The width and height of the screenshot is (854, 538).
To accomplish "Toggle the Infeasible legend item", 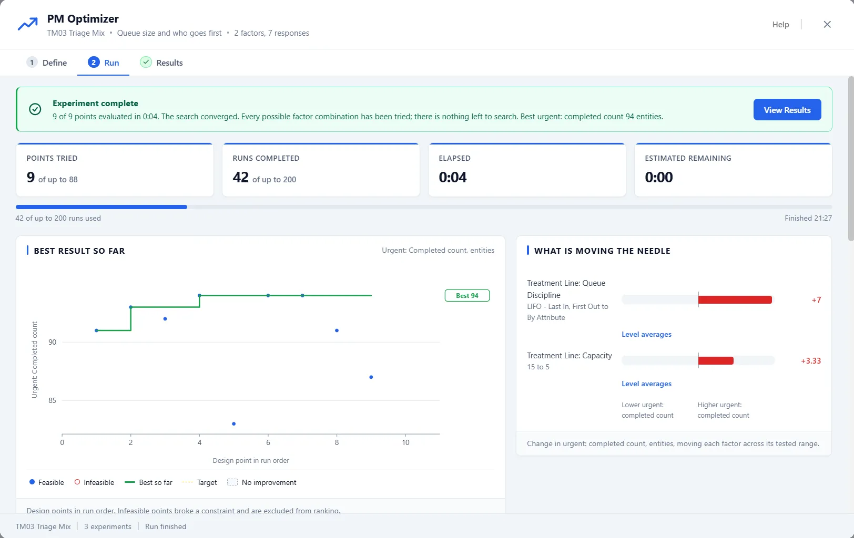I will pos(94,482).
